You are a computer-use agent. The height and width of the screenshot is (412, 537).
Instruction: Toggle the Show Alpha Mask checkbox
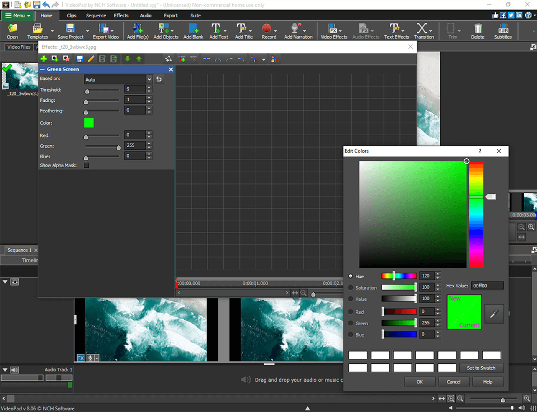(87, 165)
